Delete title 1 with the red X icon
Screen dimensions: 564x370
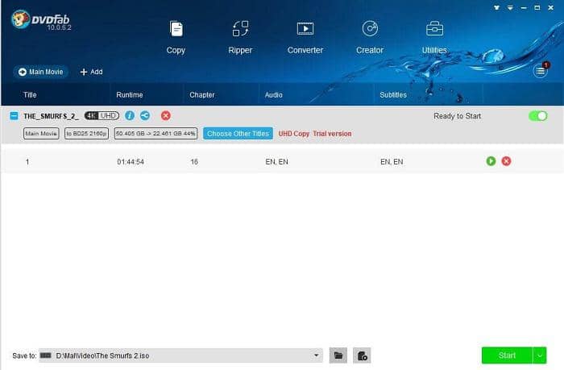coord(507,161)
